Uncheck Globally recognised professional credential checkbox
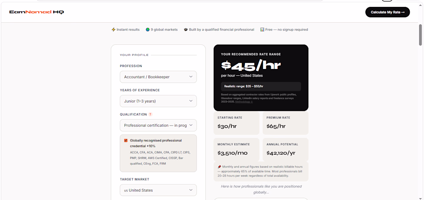 [126, 141]
